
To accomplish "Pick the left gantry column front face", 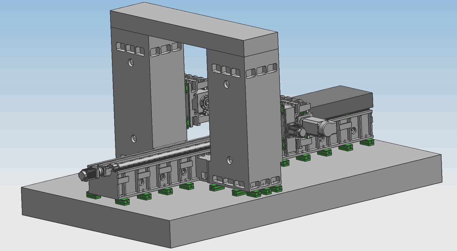I will 132,96.
